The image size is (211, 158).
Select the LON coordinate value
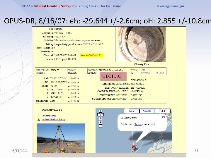(x=58, y=82)
